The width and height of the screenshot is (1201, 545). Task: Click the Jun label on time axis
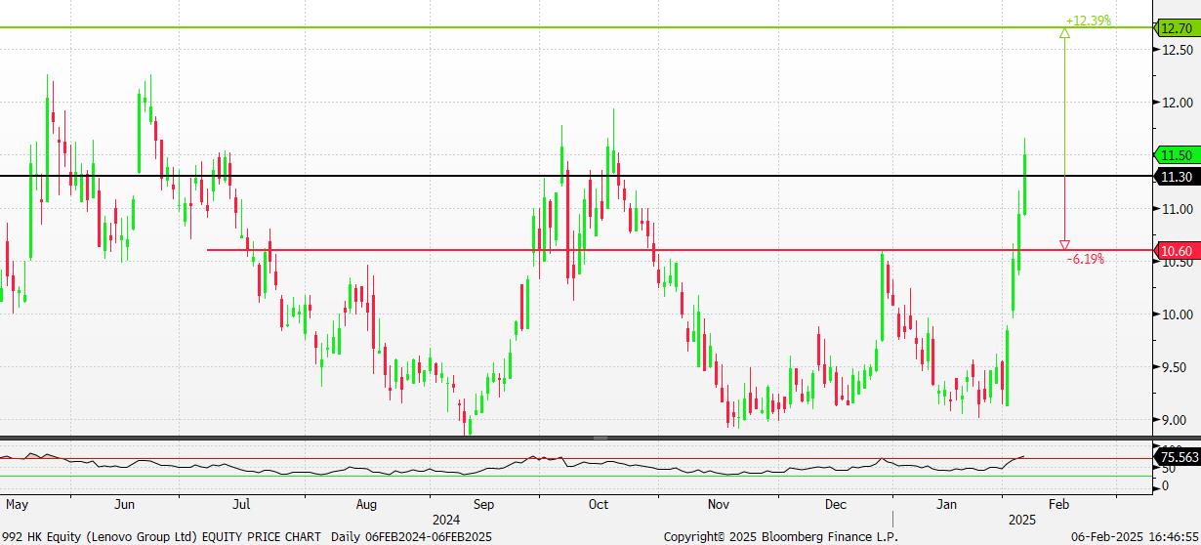[124, 505]
